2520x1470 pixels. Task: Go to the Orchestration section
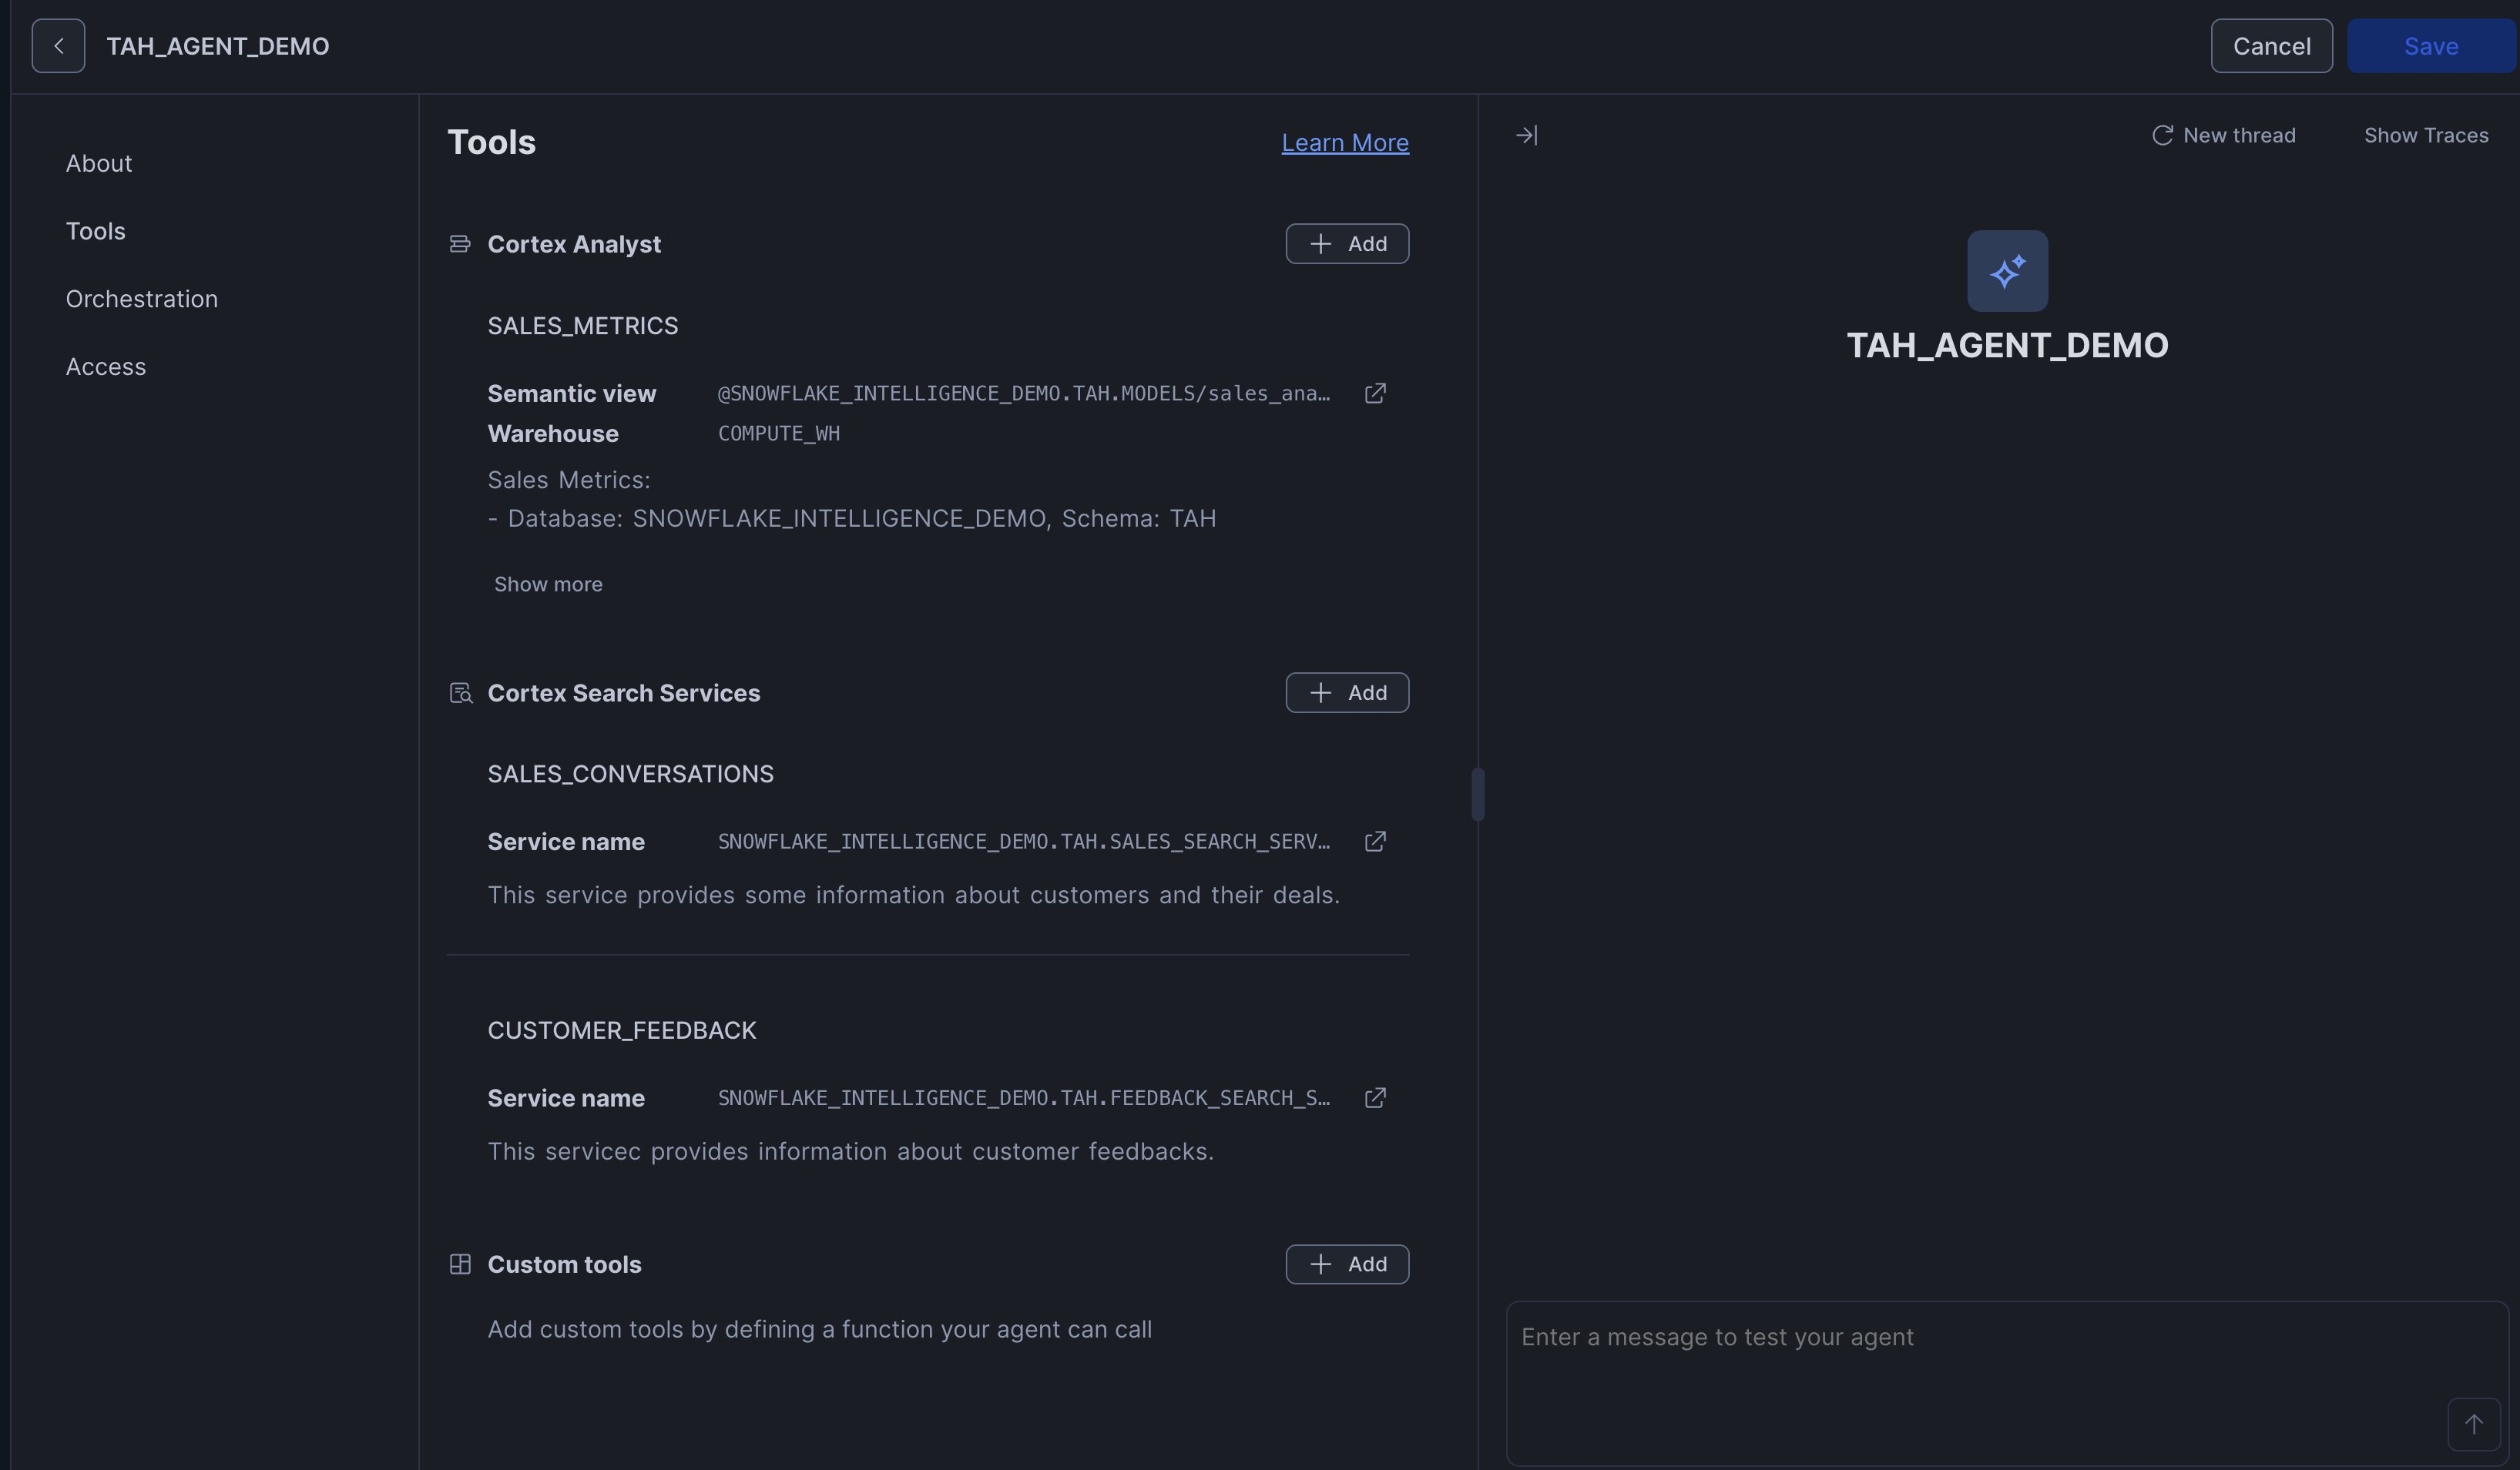(x=142, y=299)
